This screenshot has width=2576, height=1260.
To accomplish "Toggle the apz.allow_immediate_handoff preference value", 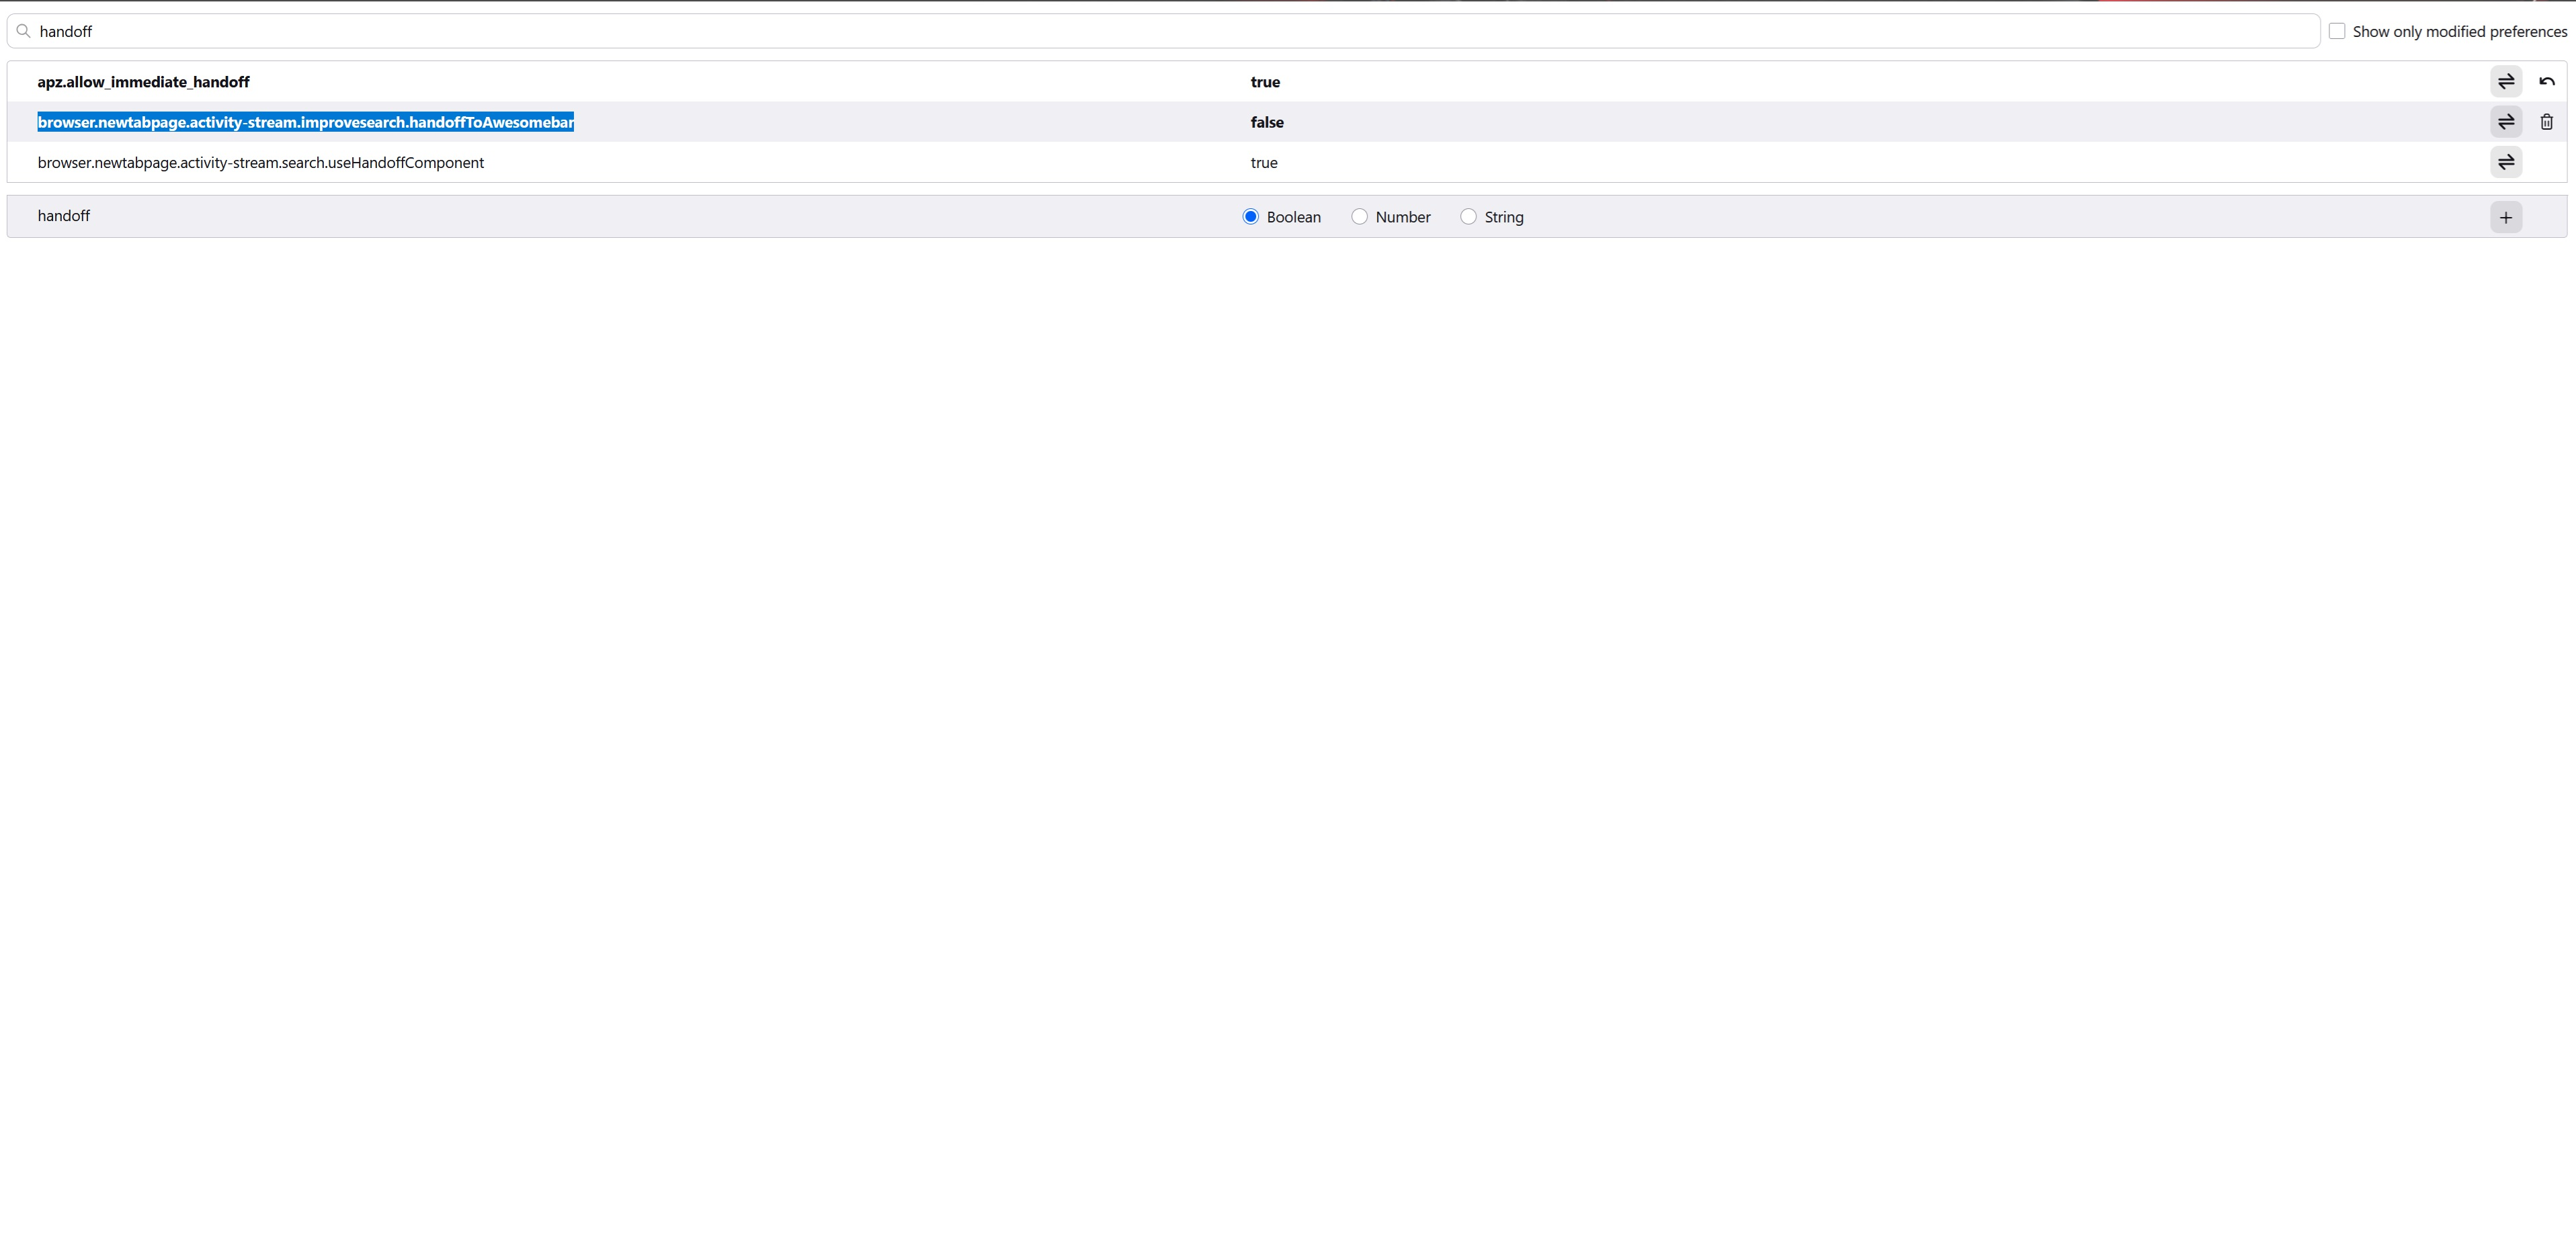I will pyautogui.click(x=2505, y=81).
